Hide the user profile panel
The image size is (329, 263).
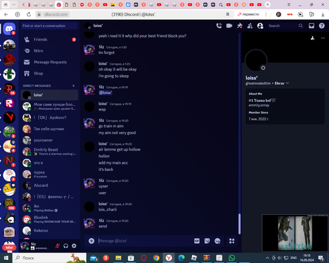click(260, 26)
